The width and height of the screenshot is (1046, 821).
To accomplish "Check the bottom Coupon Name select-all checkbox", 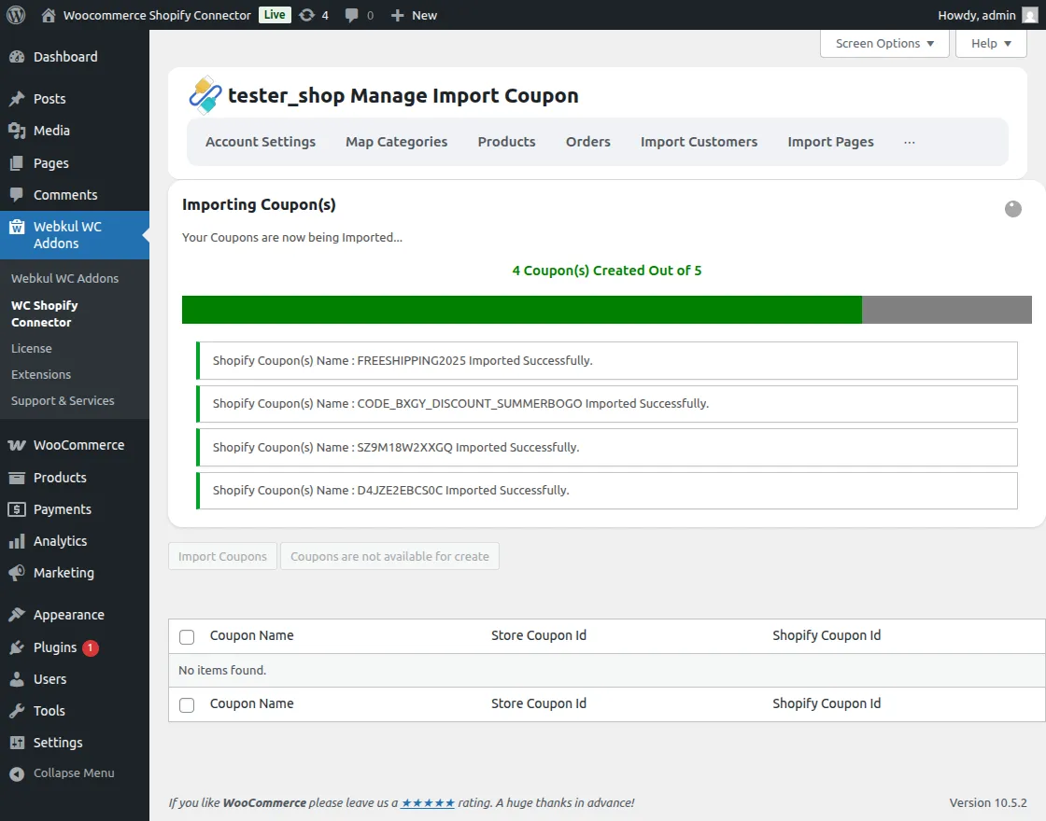I will (x=187, y=704).
